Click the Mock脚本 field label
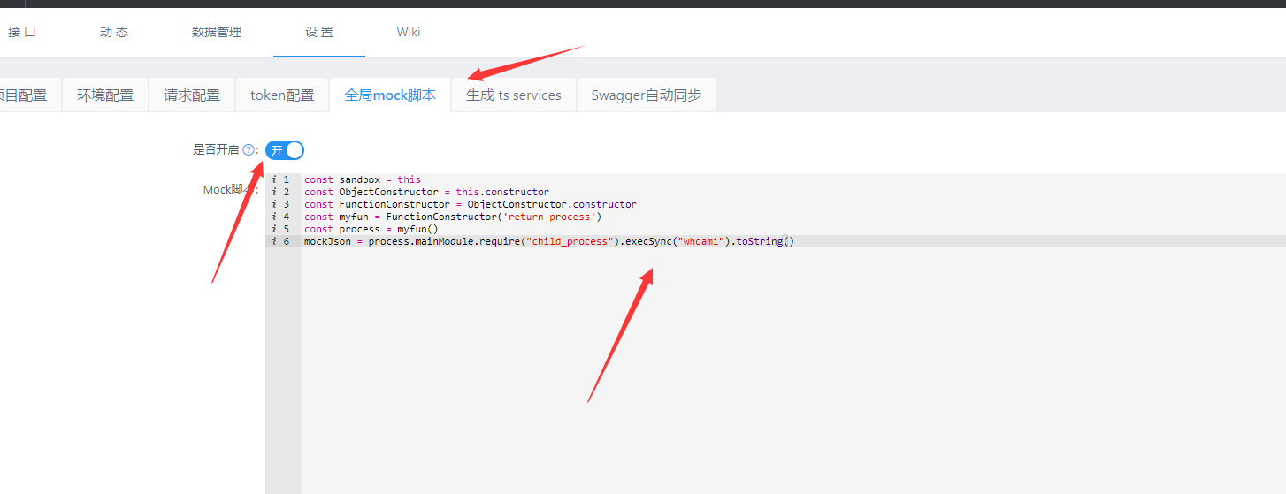 tap(228, 189)
